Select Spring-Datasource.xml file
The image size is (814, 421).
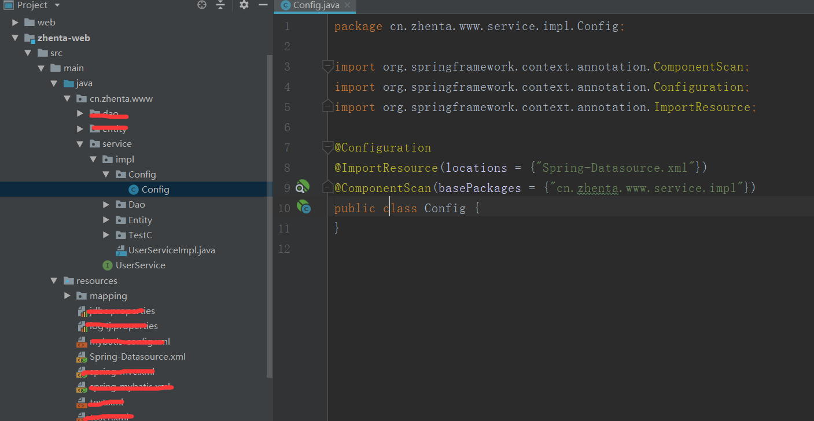coord(138,357)
